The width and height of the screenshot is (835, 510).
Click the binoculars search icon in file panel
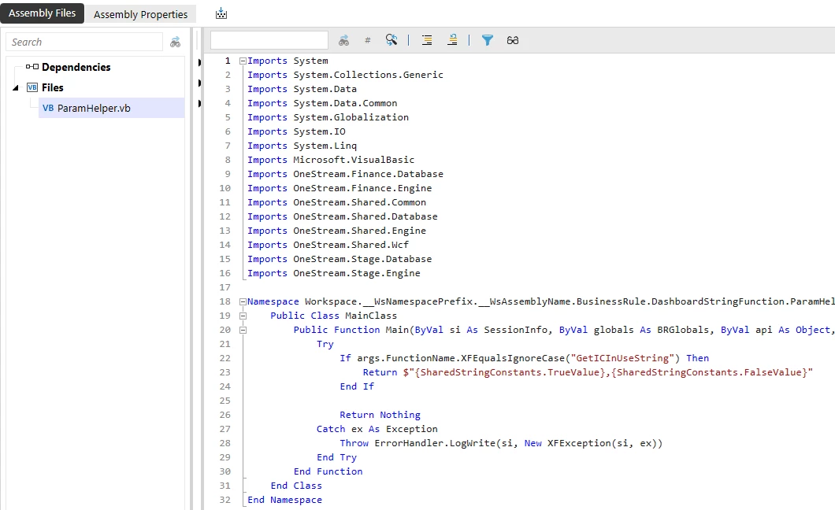point(175,42)
